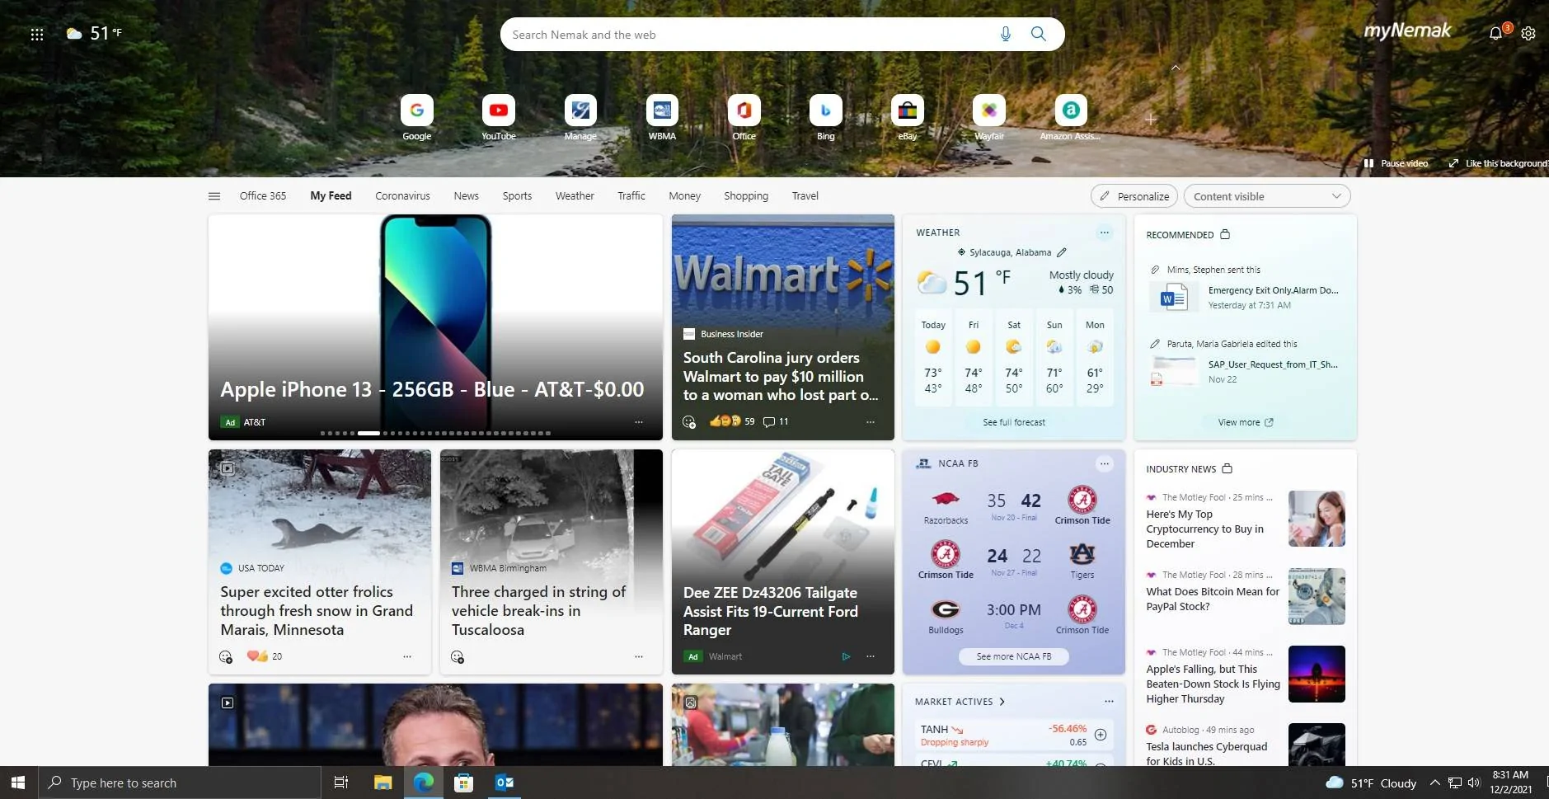Open Outlook from the taskbar
The height and width of the screenshot is (799, 1549).
tap(505, 783)
